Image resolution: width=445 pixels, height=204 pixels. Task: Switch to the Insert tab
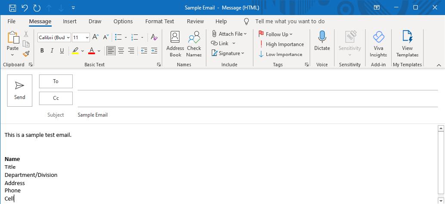[x=70, y=22]
